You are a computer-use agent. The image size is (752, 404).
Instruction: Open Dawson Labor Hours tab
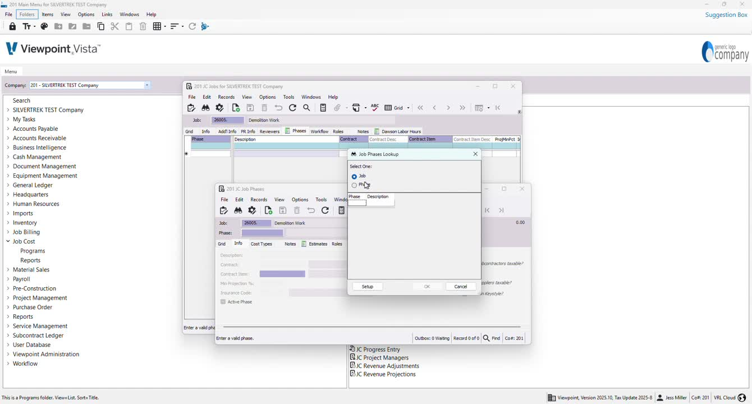(x=398, y=131)
